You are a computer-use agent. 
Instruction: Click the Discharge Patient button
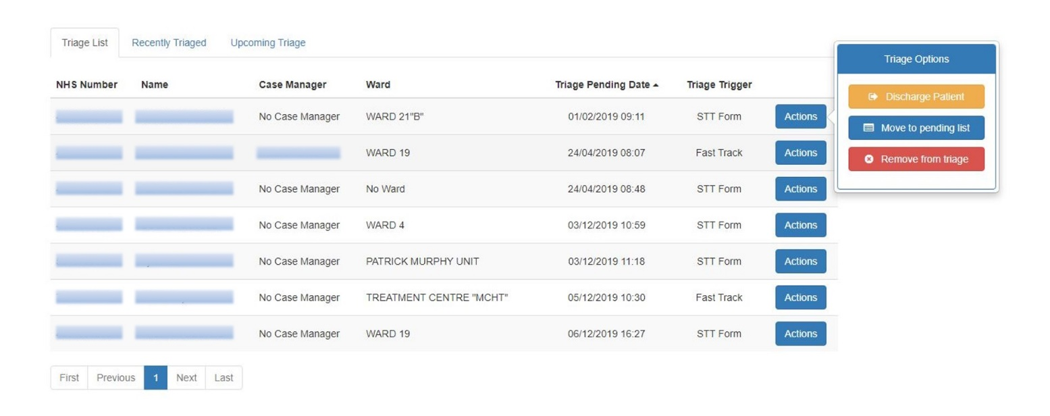tap(916, 97)
